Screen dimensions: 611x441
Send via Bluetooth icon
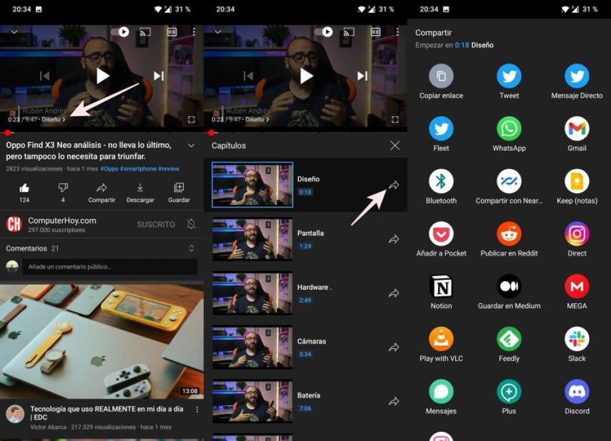coord(441,181)
